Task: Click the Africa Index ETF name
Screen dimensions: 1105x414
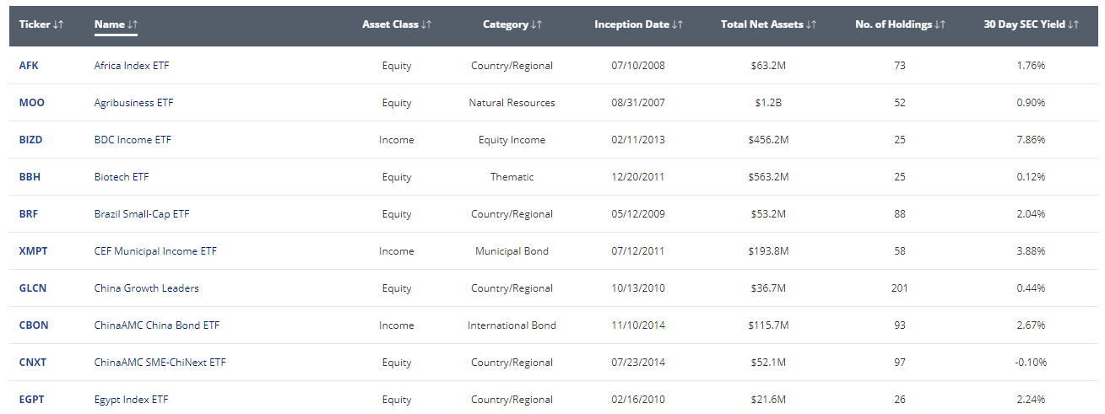Action: pyautogui.click(x=132, y=66)
